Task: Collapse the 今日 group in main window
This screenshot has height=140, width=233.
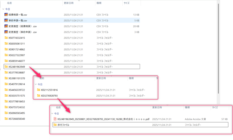Action: (x=3, y=9)
